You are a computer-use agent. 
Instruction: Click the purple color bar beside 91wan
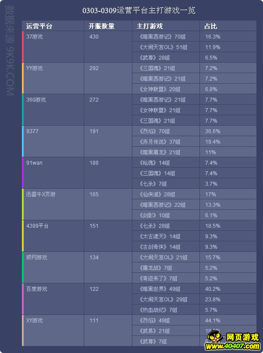coord(23,173)
